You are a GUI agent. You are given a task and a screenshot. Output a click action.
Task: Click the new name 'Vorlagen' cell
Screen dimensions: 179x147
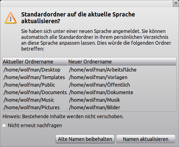coord(98,77)
